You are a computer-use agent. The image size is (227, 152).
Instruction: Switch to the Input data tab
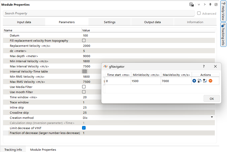[x=24, y=22]
